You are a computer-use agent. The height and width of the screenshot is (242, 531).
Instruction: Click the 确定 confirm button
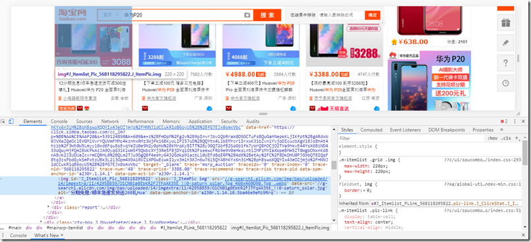[x=373, y=15]
